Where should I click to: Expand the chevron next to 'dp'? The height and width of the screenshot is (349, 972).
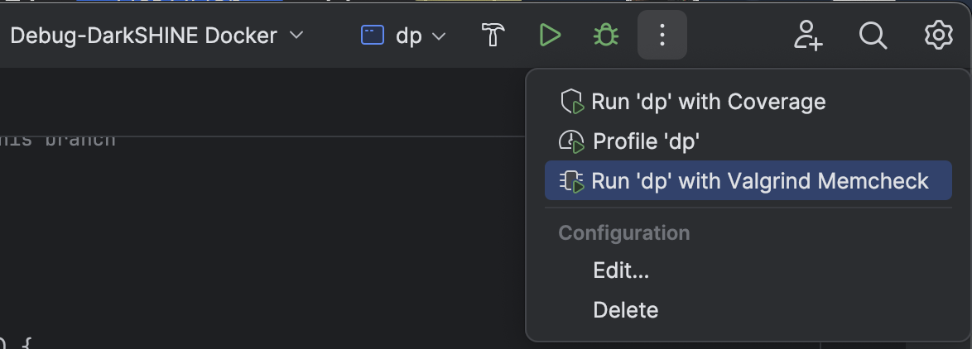pyautogui.click(x=439, y=36)
